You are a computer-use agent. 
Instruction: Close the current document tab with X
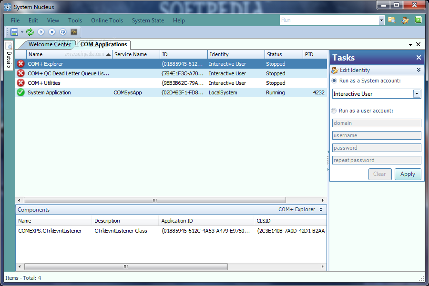419,44
